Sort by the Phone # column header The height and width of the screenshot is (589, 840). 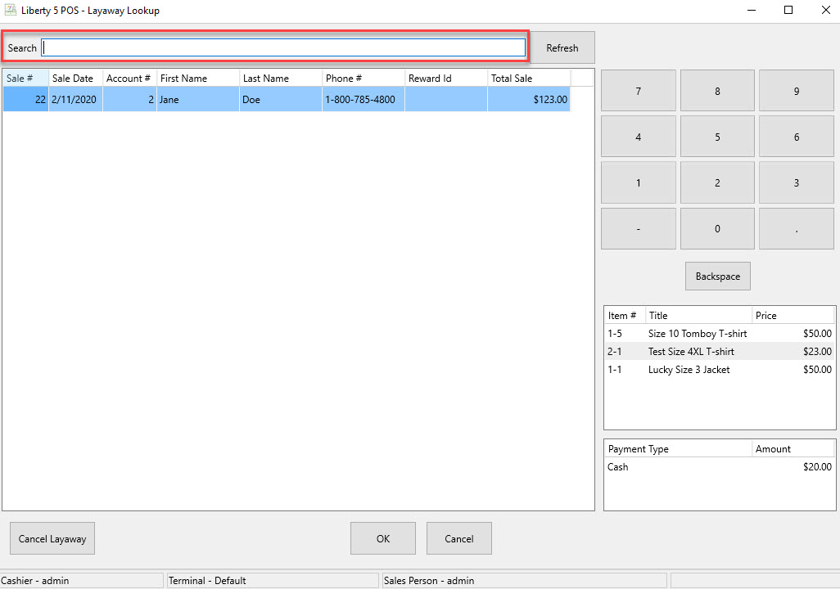click(x=364, y=79)
